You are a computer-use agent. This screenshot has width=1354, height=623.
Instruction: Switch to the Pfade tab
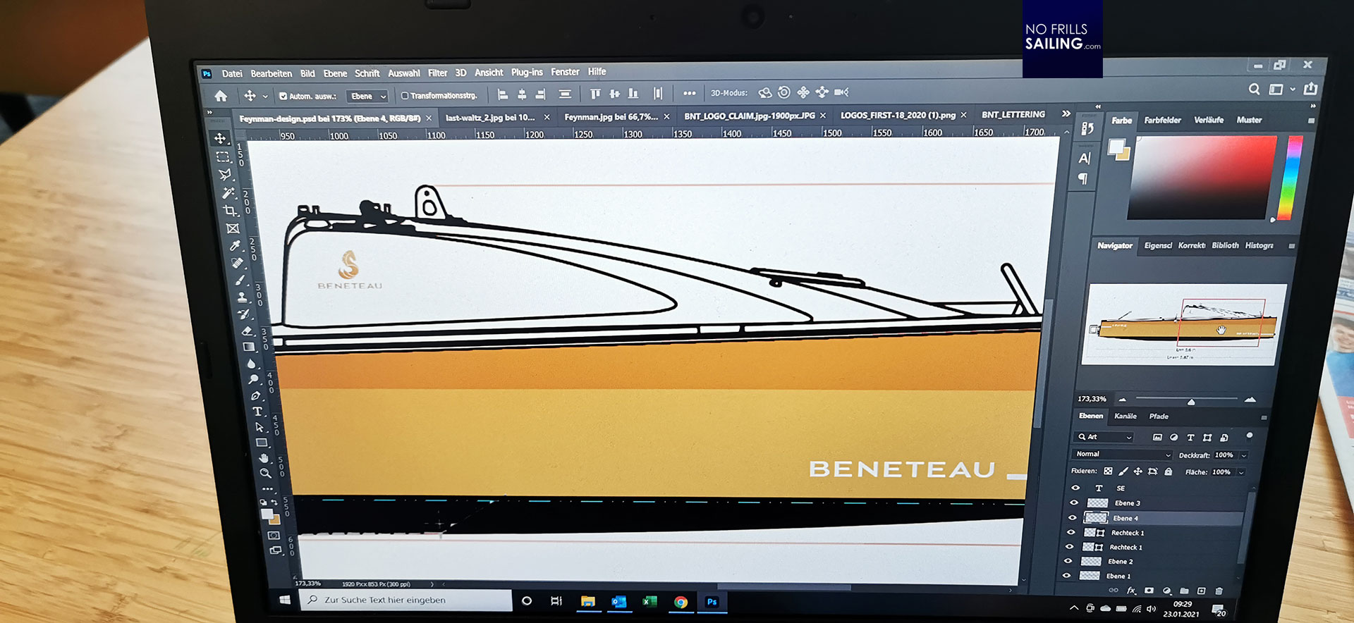(x=1159, y=417)
